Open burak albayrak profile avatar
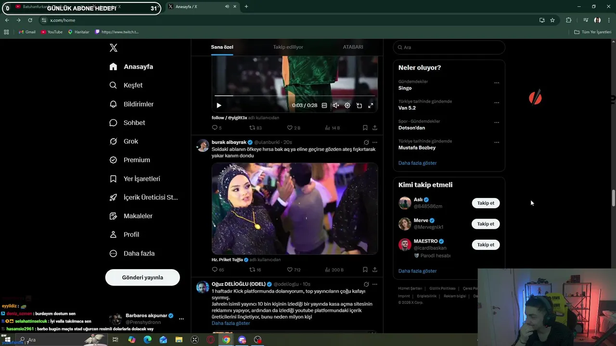The width and height of the screenshot is (616, 346). click(x=203, y=146)
